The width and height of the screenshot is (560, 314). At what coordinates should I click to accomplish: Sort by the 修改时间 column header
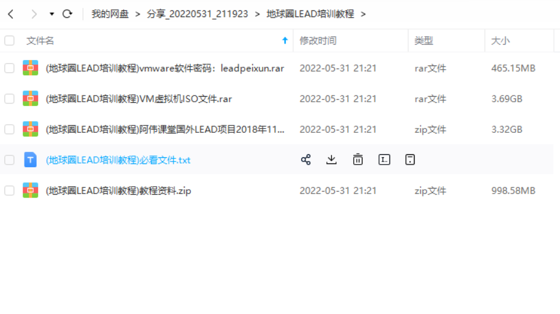coord(318,40)
